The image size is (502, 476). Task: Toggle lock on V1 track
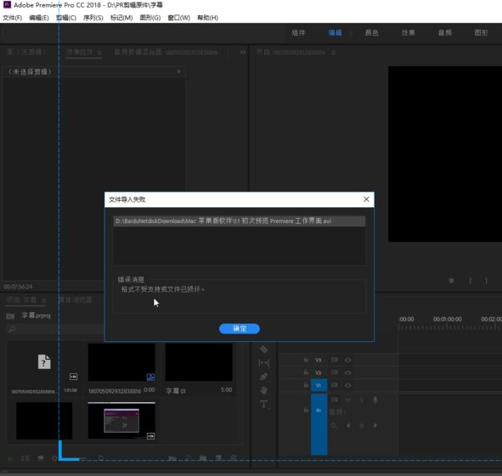click(x=306, y=385)
